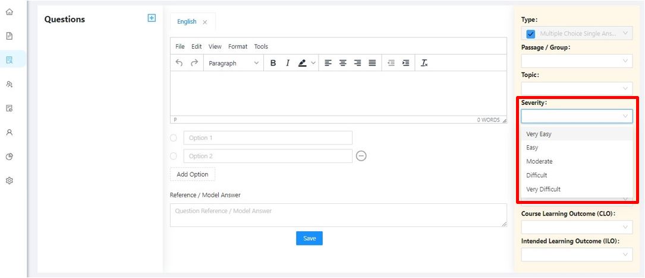This screenshot has width=645, height=278.
Task: Toggle the checkbox in the Type field
Action: click(x=531, y=34)
